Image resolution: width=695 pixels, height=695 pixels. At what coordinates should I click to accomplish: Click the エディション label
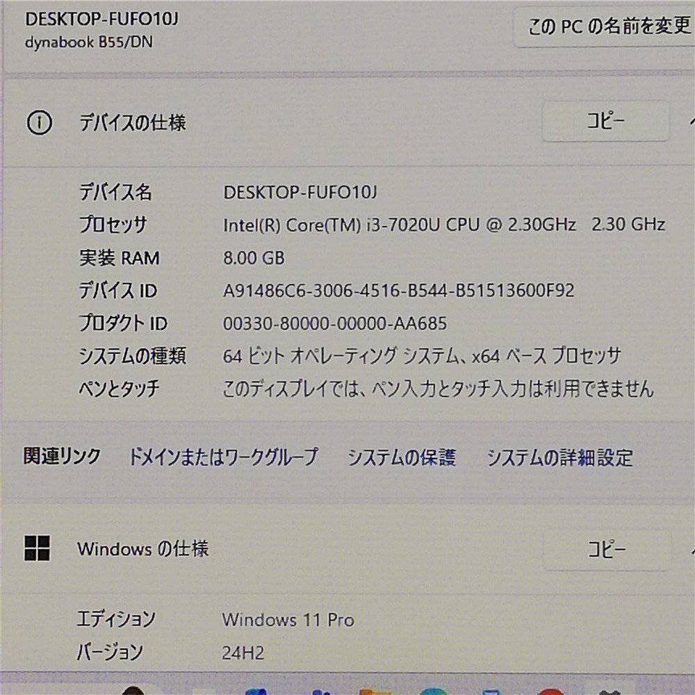116,619
